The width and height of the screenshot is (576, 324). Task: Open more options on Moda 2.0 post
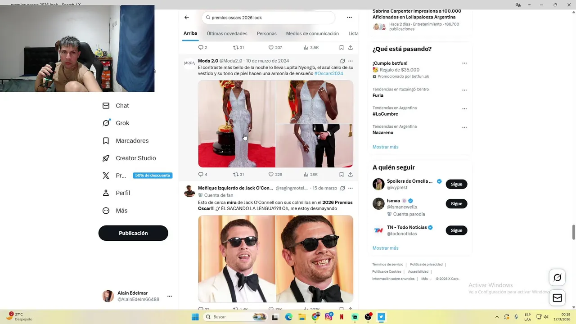coord(351,61)
